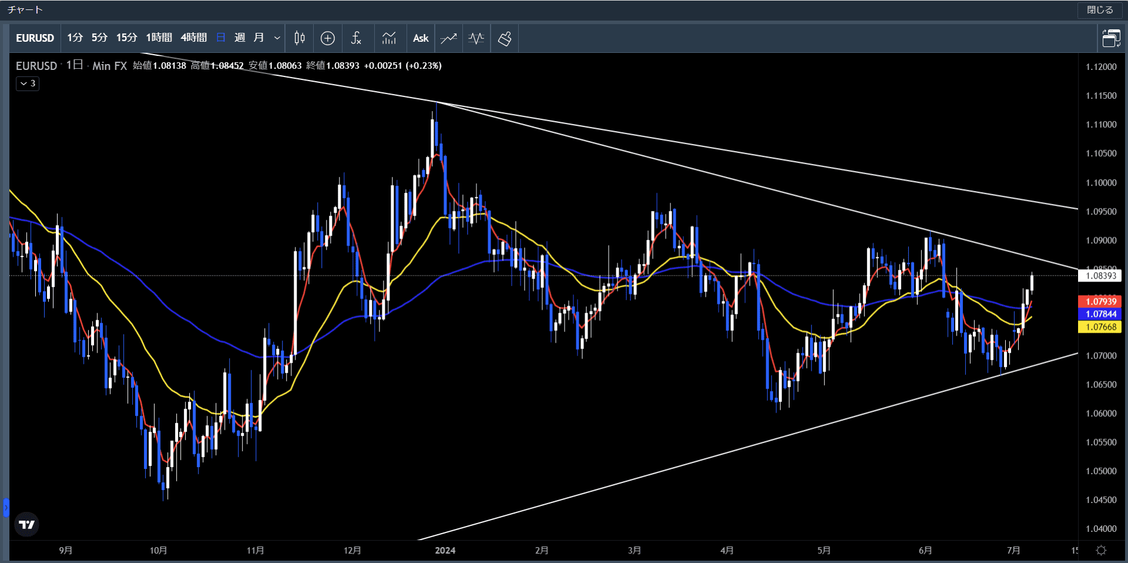Click the paint brush clear drawings icon
This screenshot has height=563, width=1128.
click(505, 38)
